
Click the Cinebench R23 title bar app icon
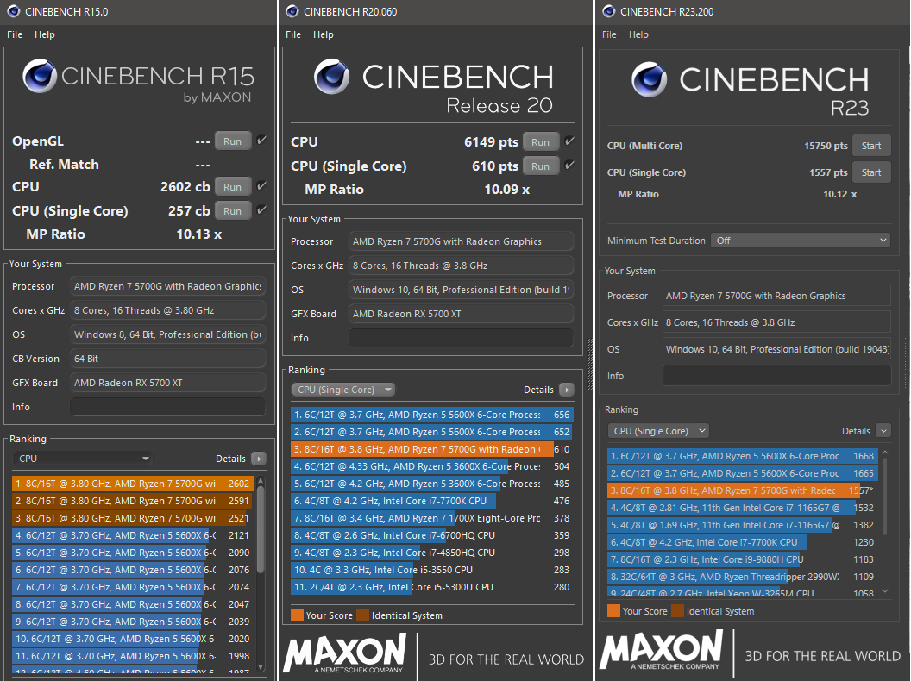coord(609,11)
